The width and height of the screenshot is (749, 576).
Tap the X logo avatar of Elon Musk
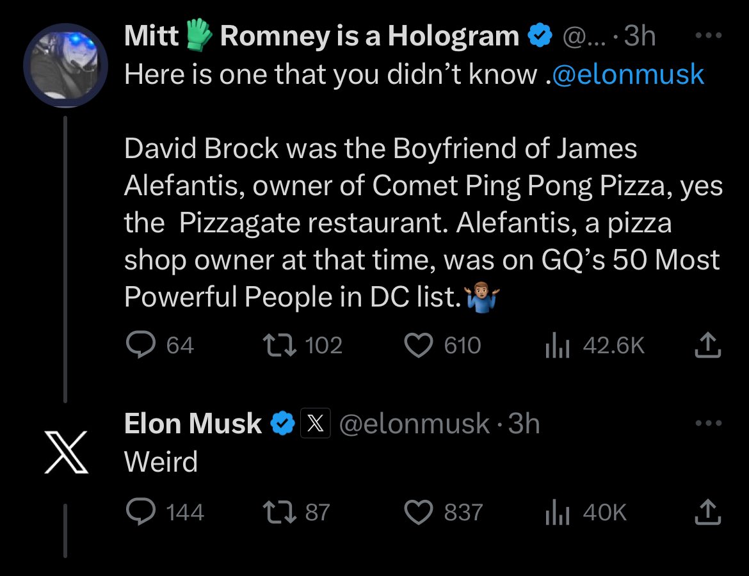click(x=66, y=452)
